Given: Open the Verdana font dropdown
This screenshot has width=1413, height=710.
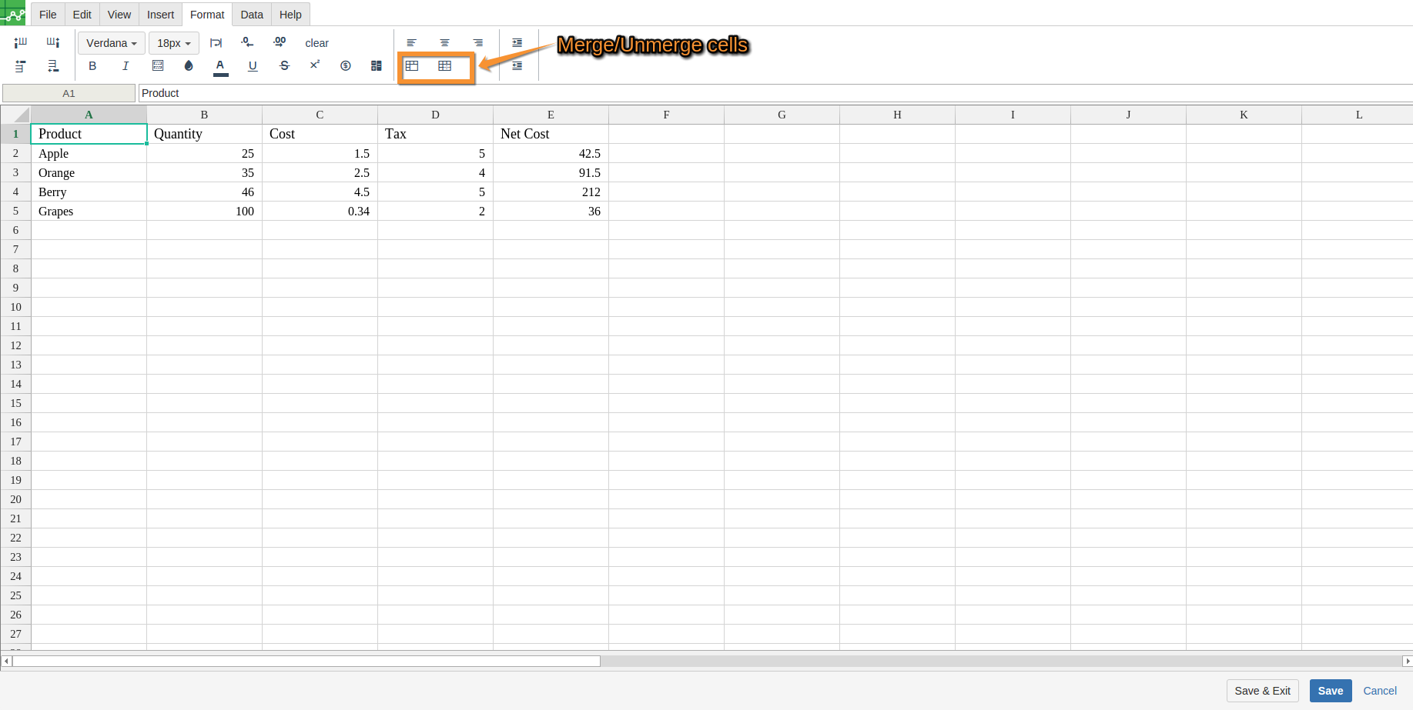Looking at the screenshot, I should [111, 43].
